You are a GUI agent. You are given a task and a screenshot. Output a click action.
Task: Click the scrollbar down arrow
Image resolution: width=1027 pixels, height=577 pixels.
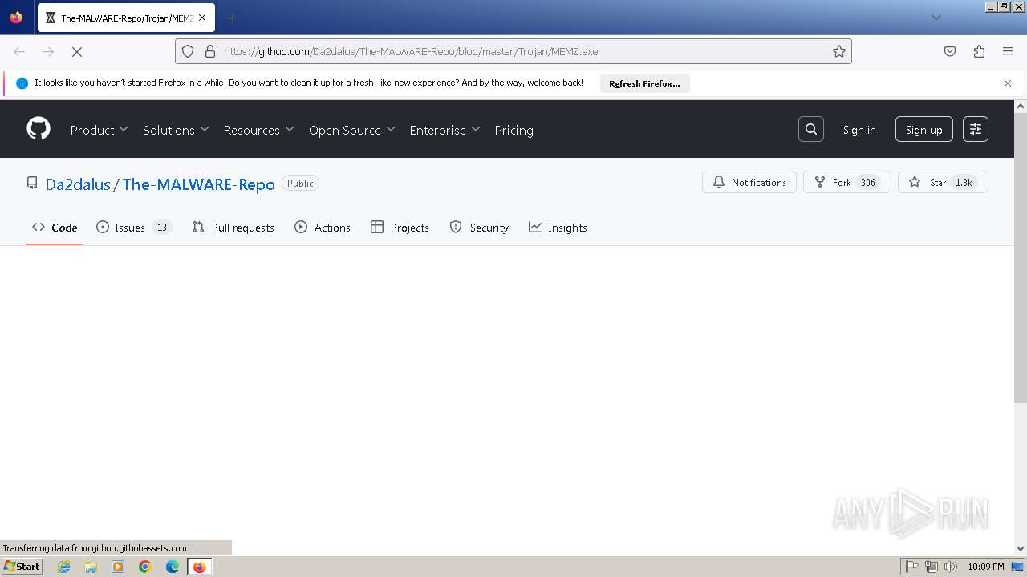pos(1021,548)
